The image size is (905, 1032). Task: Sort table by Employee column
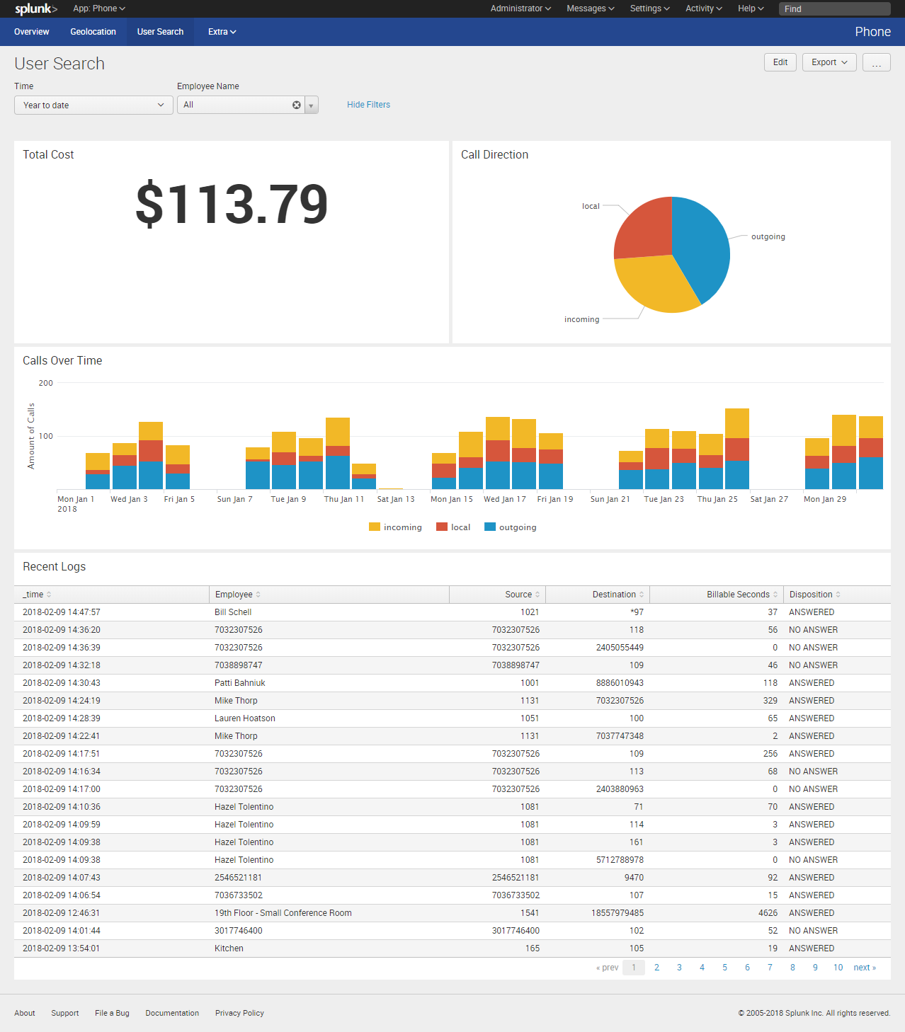(237, 595)
